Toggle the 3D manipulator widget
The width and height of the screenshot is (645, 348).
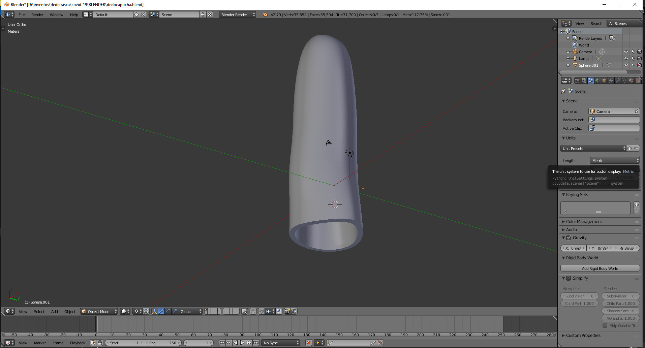(154, 311)
